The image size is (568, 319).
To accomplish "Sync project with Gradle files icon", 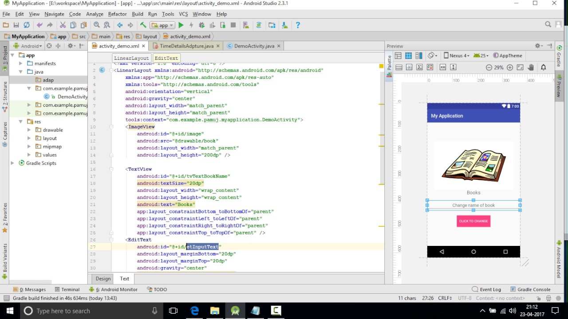I will pos(259,25).
